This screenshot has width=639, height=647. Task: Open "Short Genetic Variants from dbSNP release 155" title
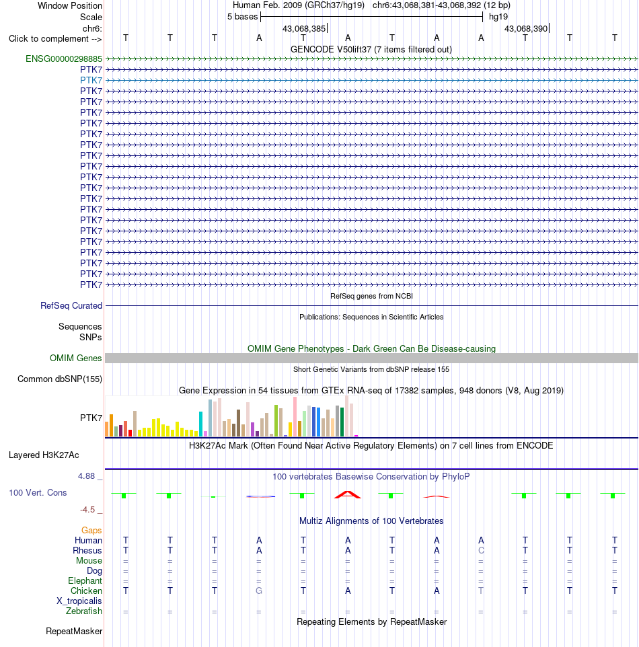tap(371, 369)
